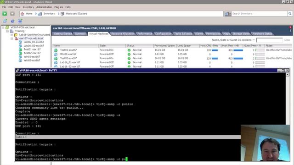The height and width of the screenshot is (165, 294).
Task: Select Test02-esx167 in the inventory tree
Action: pyautogui.click(x=32, y=53)
